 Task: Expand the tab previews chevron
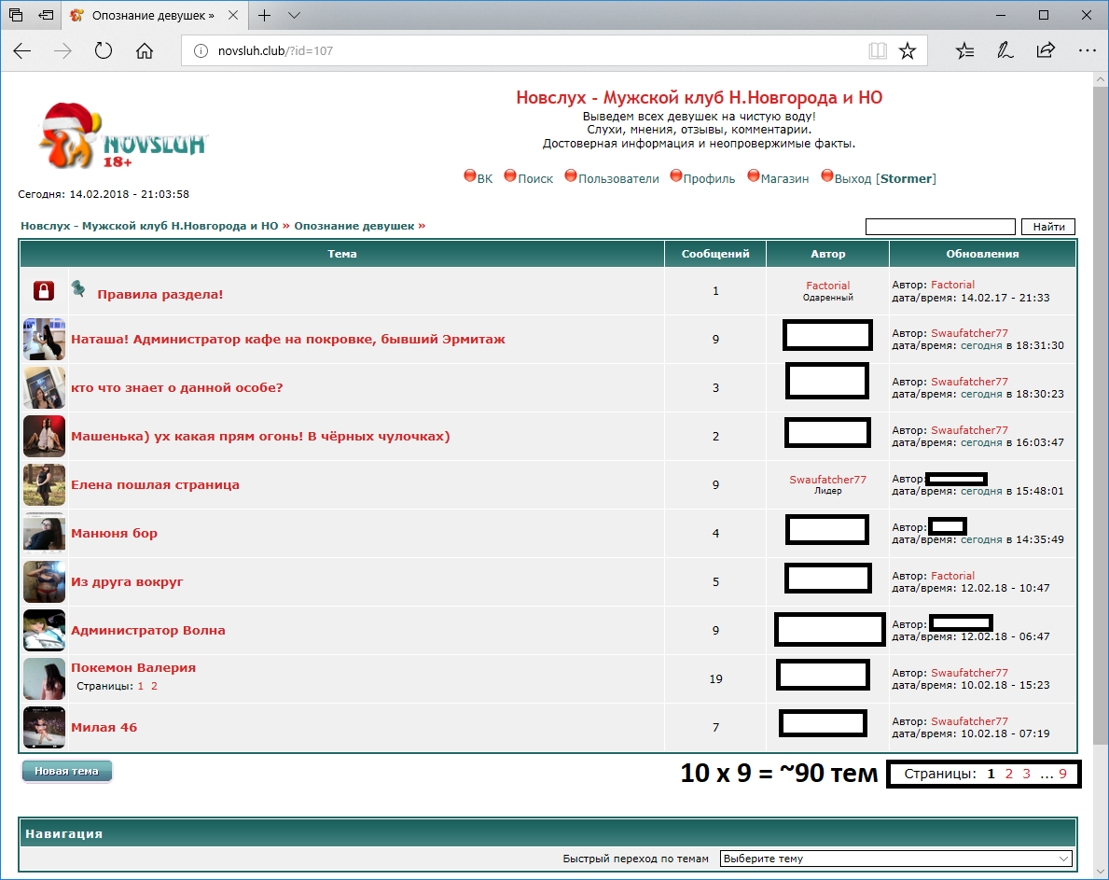click(x=295, y=16)
